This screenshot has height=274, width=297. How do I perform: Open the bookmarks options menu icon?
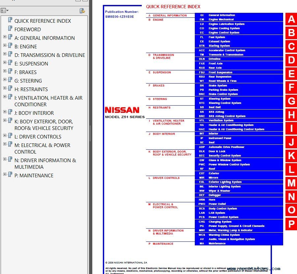click(5, 11)
